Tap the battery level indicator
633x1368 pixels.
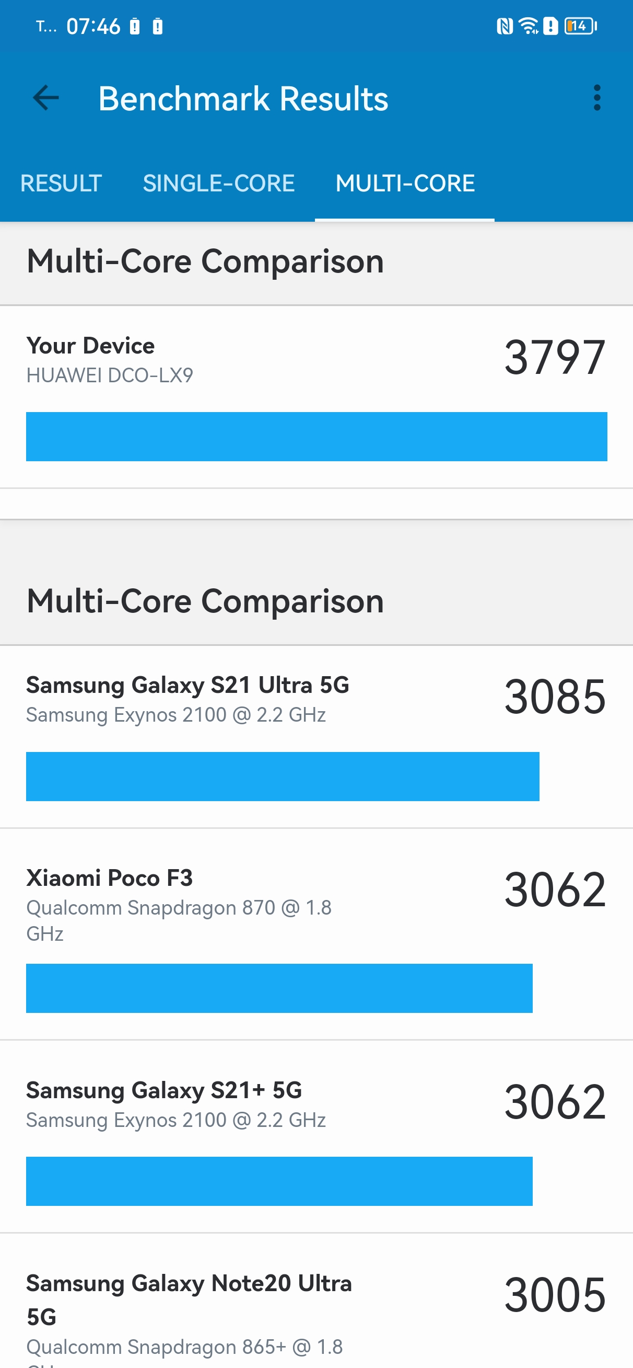(580, 26)
